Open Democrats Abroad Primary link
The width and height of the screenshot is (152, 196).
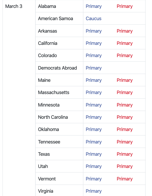(94, 68)
